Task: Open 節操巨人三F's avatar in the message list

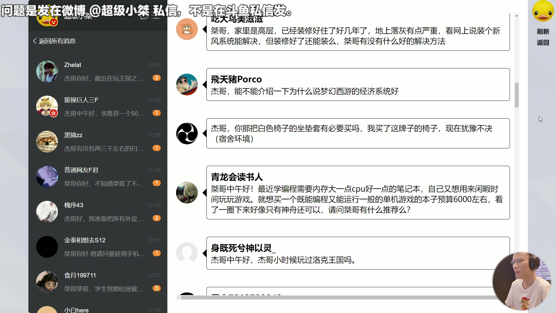Action: [47, 106]
